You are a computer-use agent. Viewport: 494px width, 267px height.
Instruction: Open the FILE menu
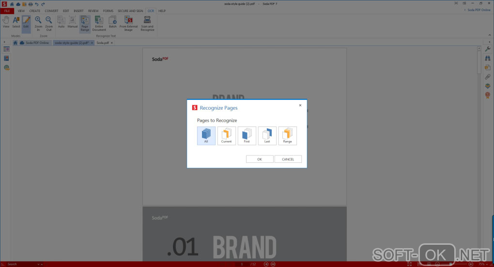click(x=7, y=11)
